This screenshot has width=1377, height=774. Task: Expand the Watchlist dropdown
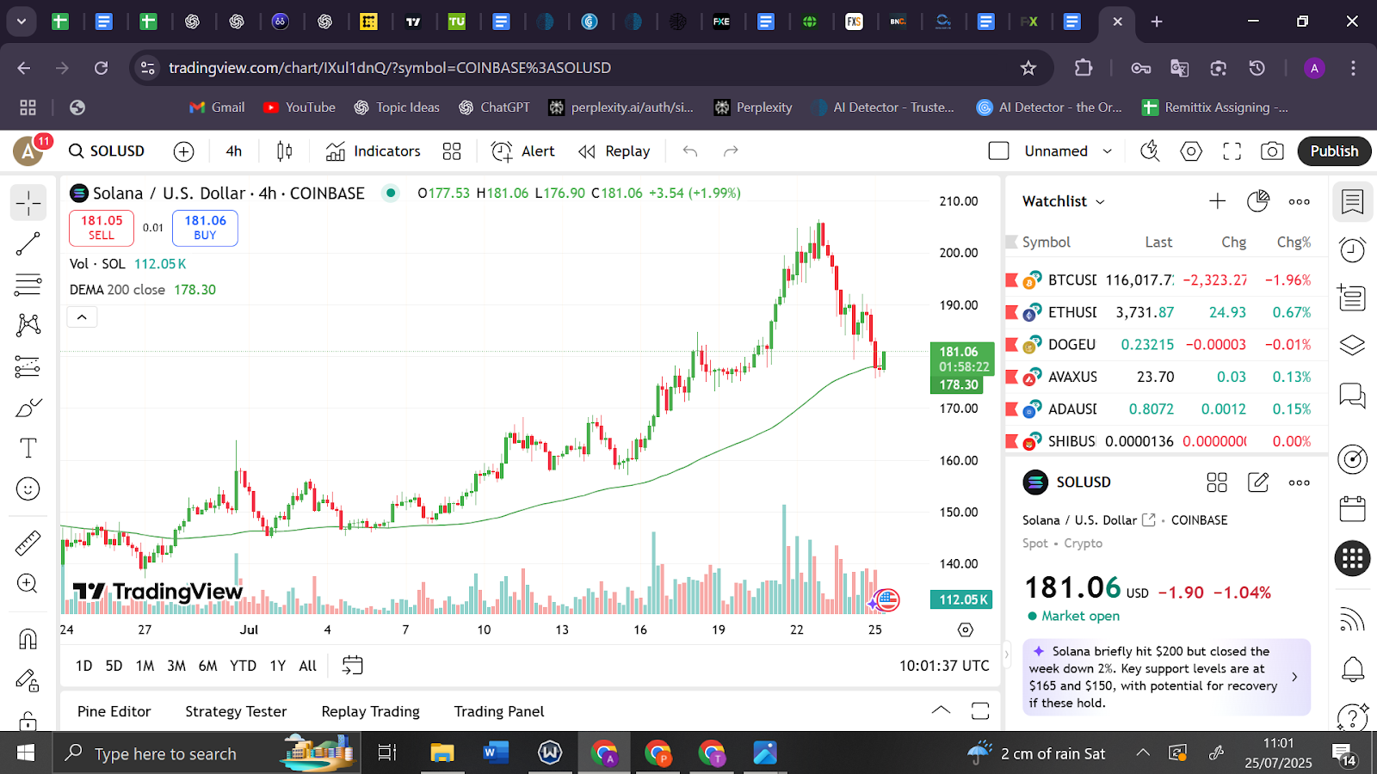[x=1064, y=201]
